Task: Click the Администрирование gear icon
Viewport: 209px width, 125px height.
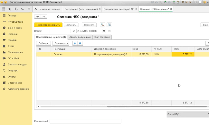Action: click(x=4, y=89)
